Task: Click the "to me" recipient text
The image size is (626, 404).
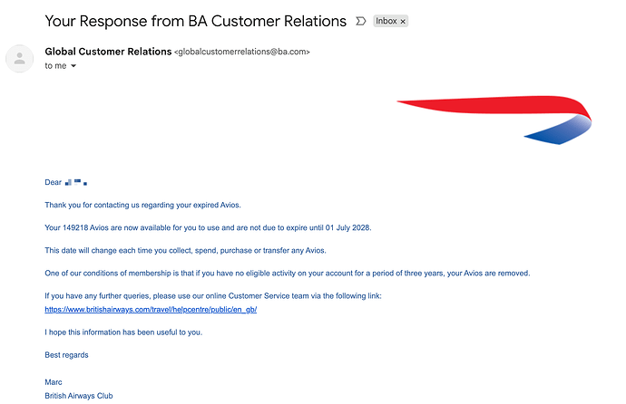Action: 54,66
